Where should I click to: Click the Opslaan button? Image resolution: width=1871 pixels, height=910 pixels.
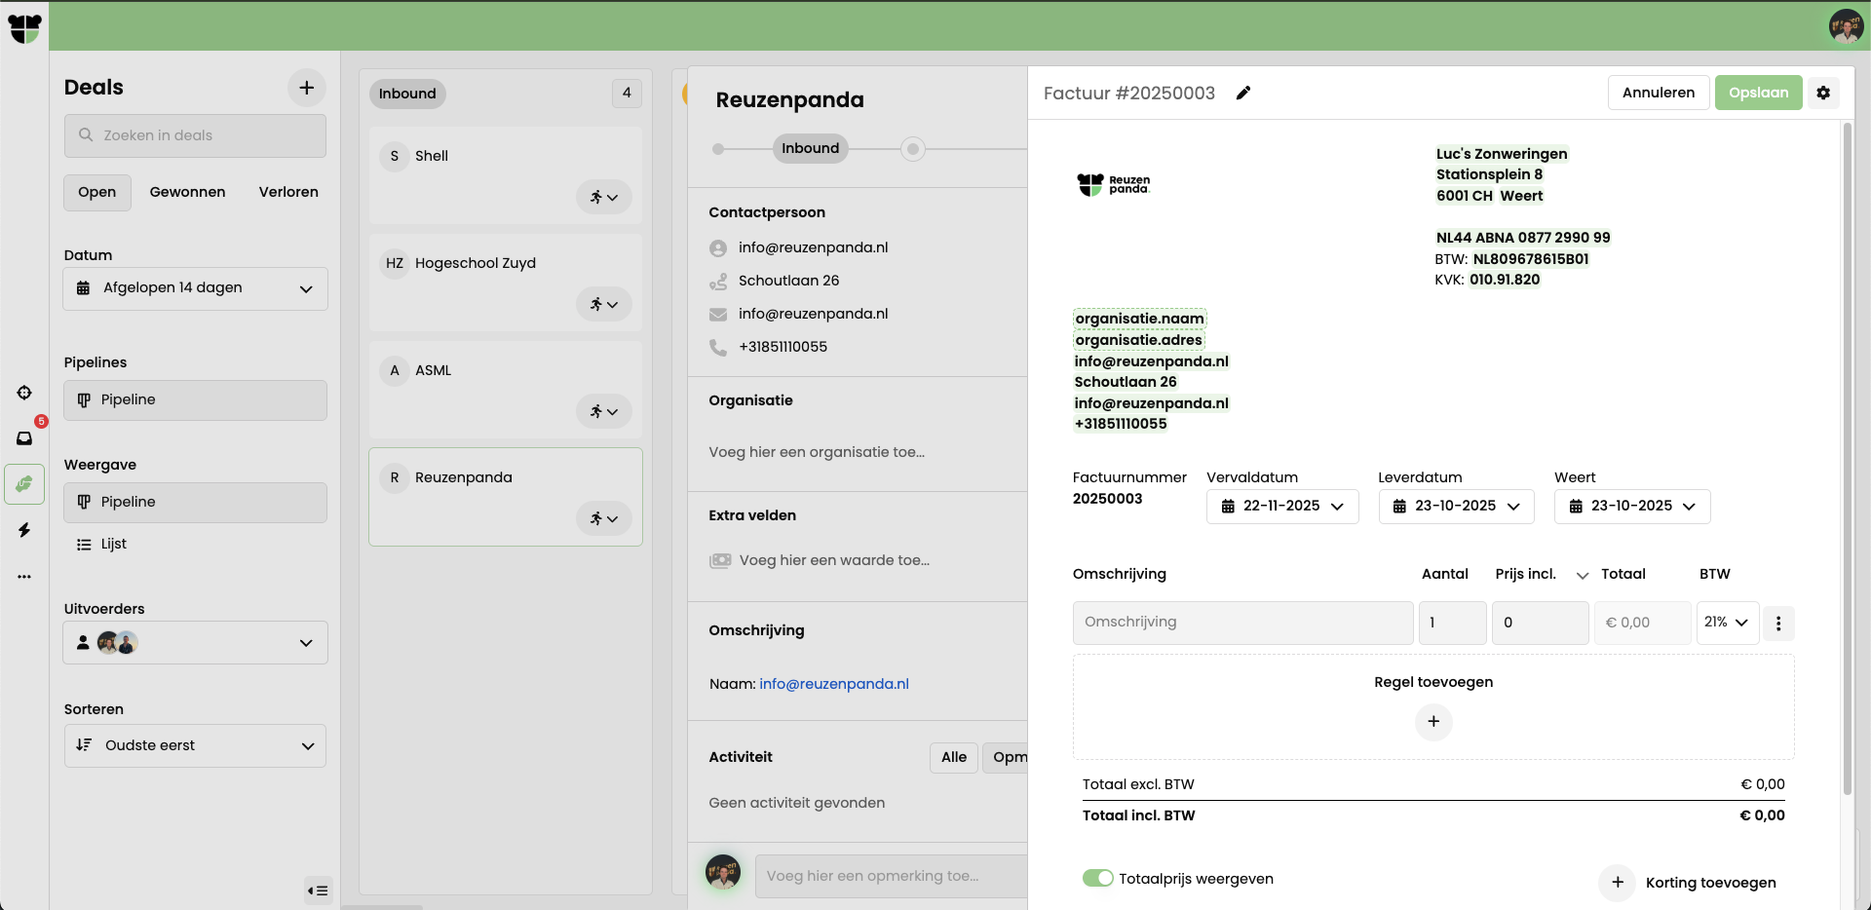[x=1758, y=94]
